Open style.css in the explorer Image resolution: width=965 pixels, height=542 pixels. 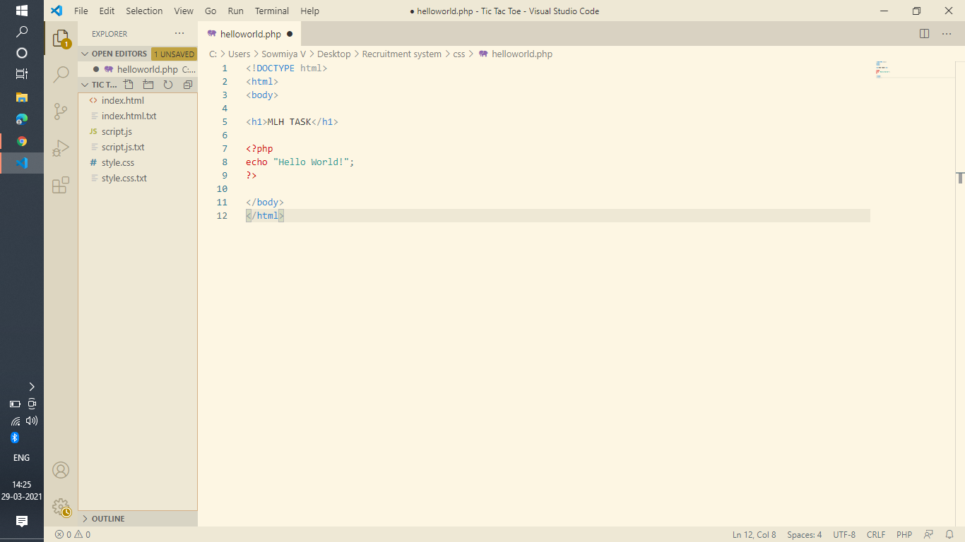coord(138,162)
